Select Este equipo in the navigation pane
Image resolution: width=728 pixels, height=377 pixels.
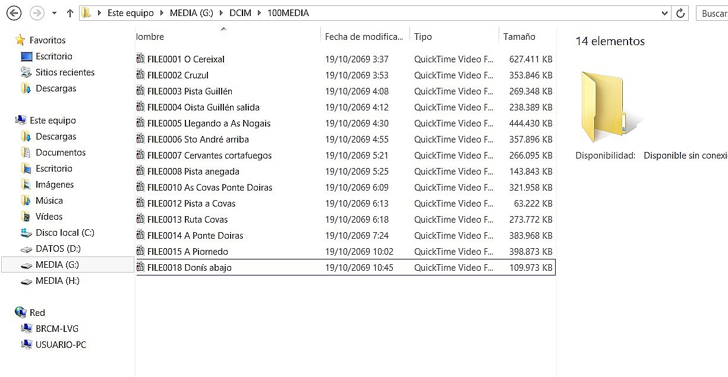point(52,121)
